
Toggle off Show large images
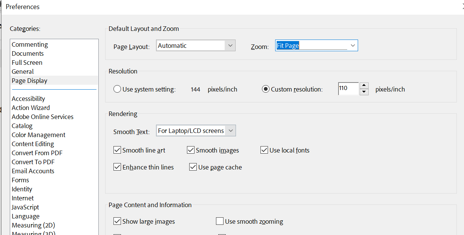117,221
